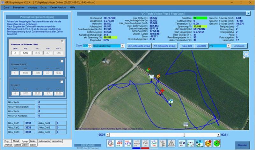Click the Akku Product Datum value field
255x150 pixels.
pyautogui.click(x=52, y=107)
